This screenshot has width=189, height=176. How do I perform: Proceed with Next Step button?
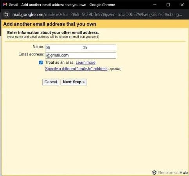(x=74, y=82)
